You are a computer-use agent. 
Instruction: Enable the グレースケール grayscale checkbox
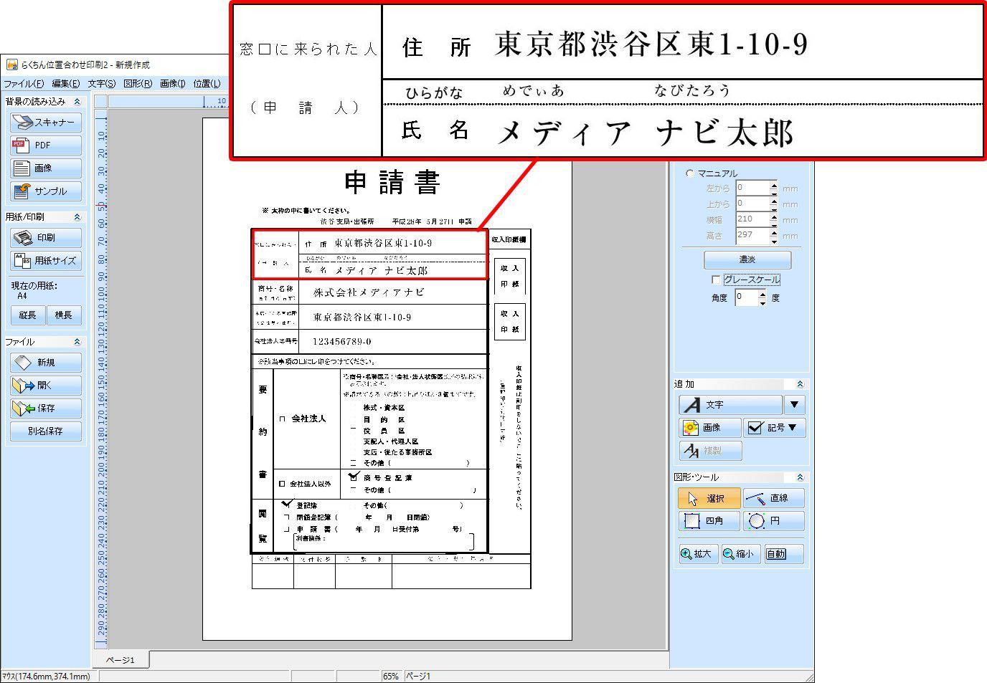click(715, 280)
